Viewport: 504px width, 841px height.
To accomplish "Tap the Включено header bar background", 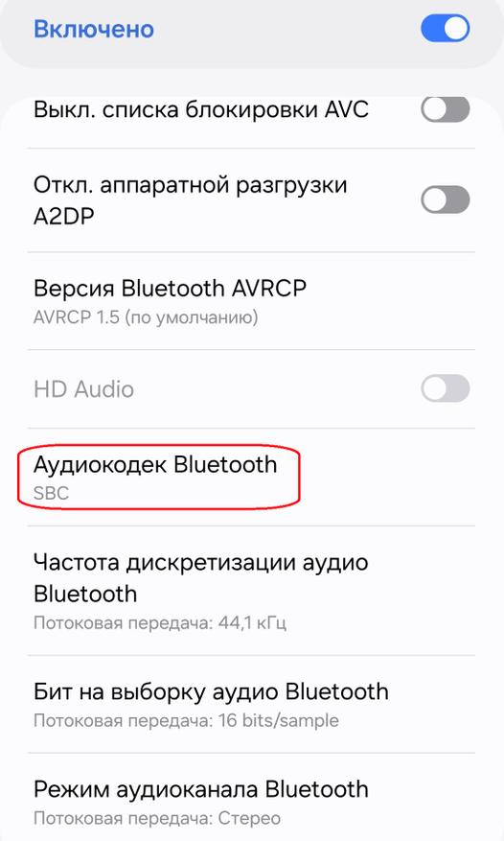I will click(x=252, y=34).
